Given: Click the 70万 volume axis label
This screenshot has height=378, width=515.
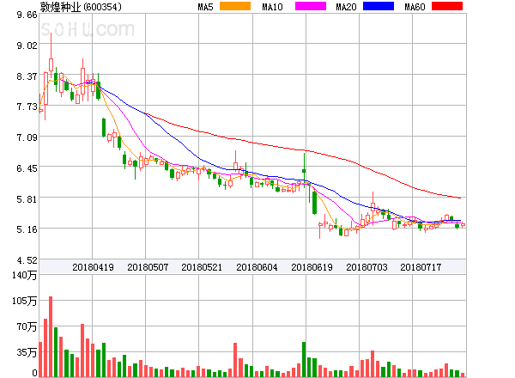Looking at the screenshot, I should pyautogui.click(x=27, y=326).
